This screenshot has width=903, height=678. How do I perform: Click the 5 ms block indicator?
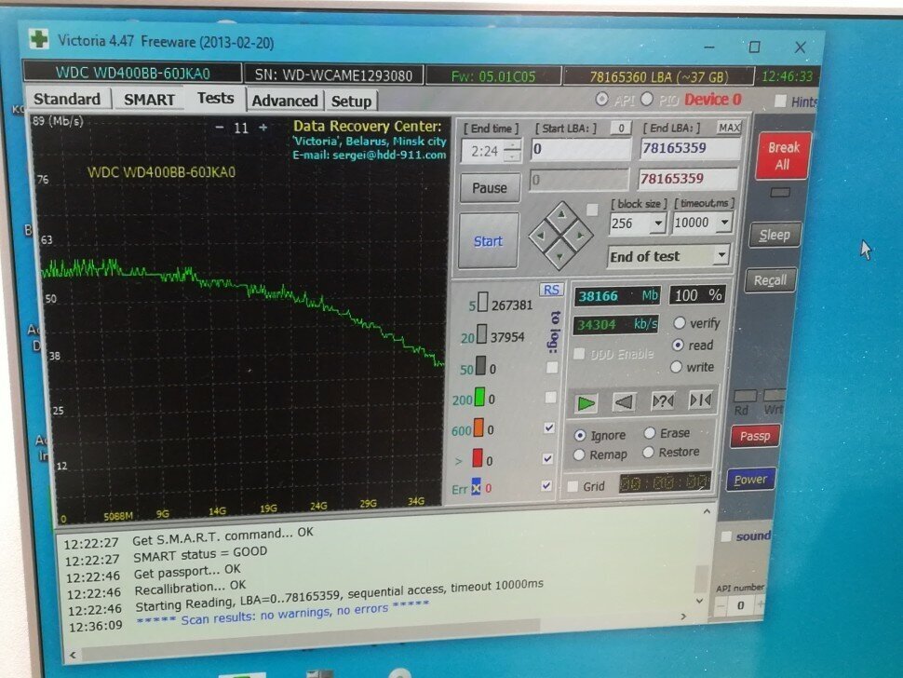[x=482, y=301]
